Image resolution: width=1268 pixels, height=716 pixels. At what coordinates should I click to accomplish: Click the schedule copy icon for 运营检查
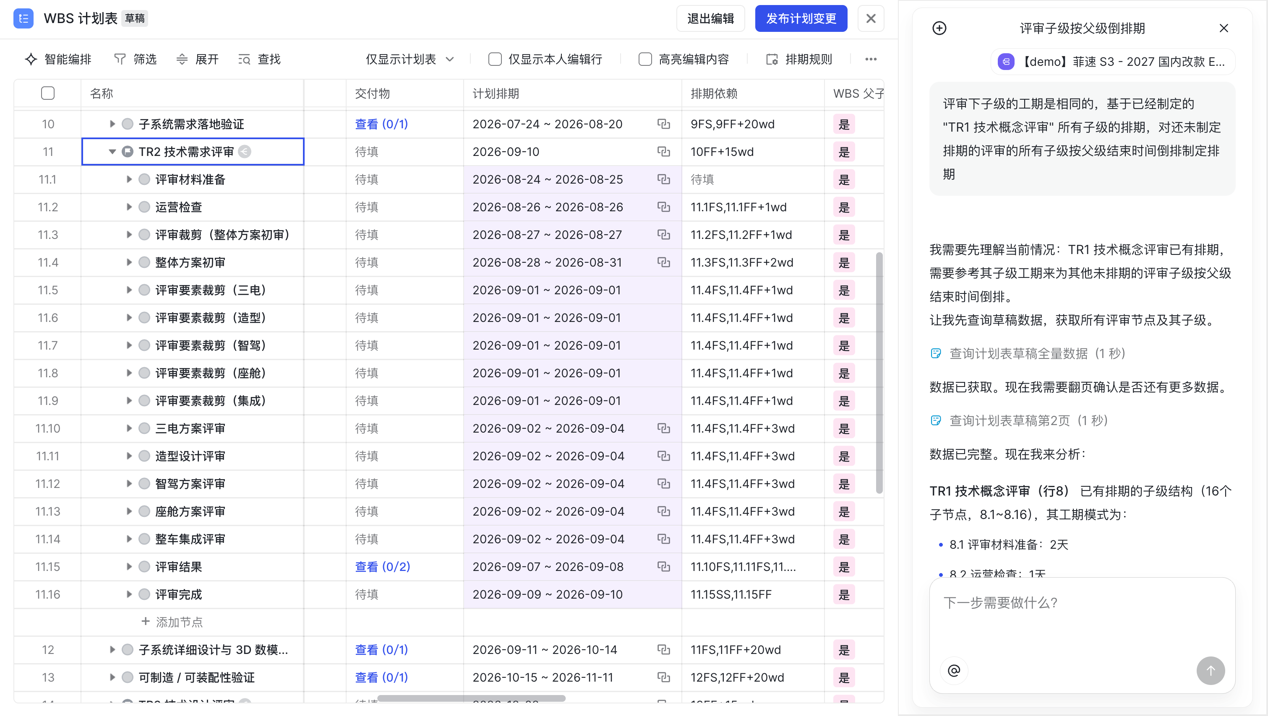tap(663, 207)
